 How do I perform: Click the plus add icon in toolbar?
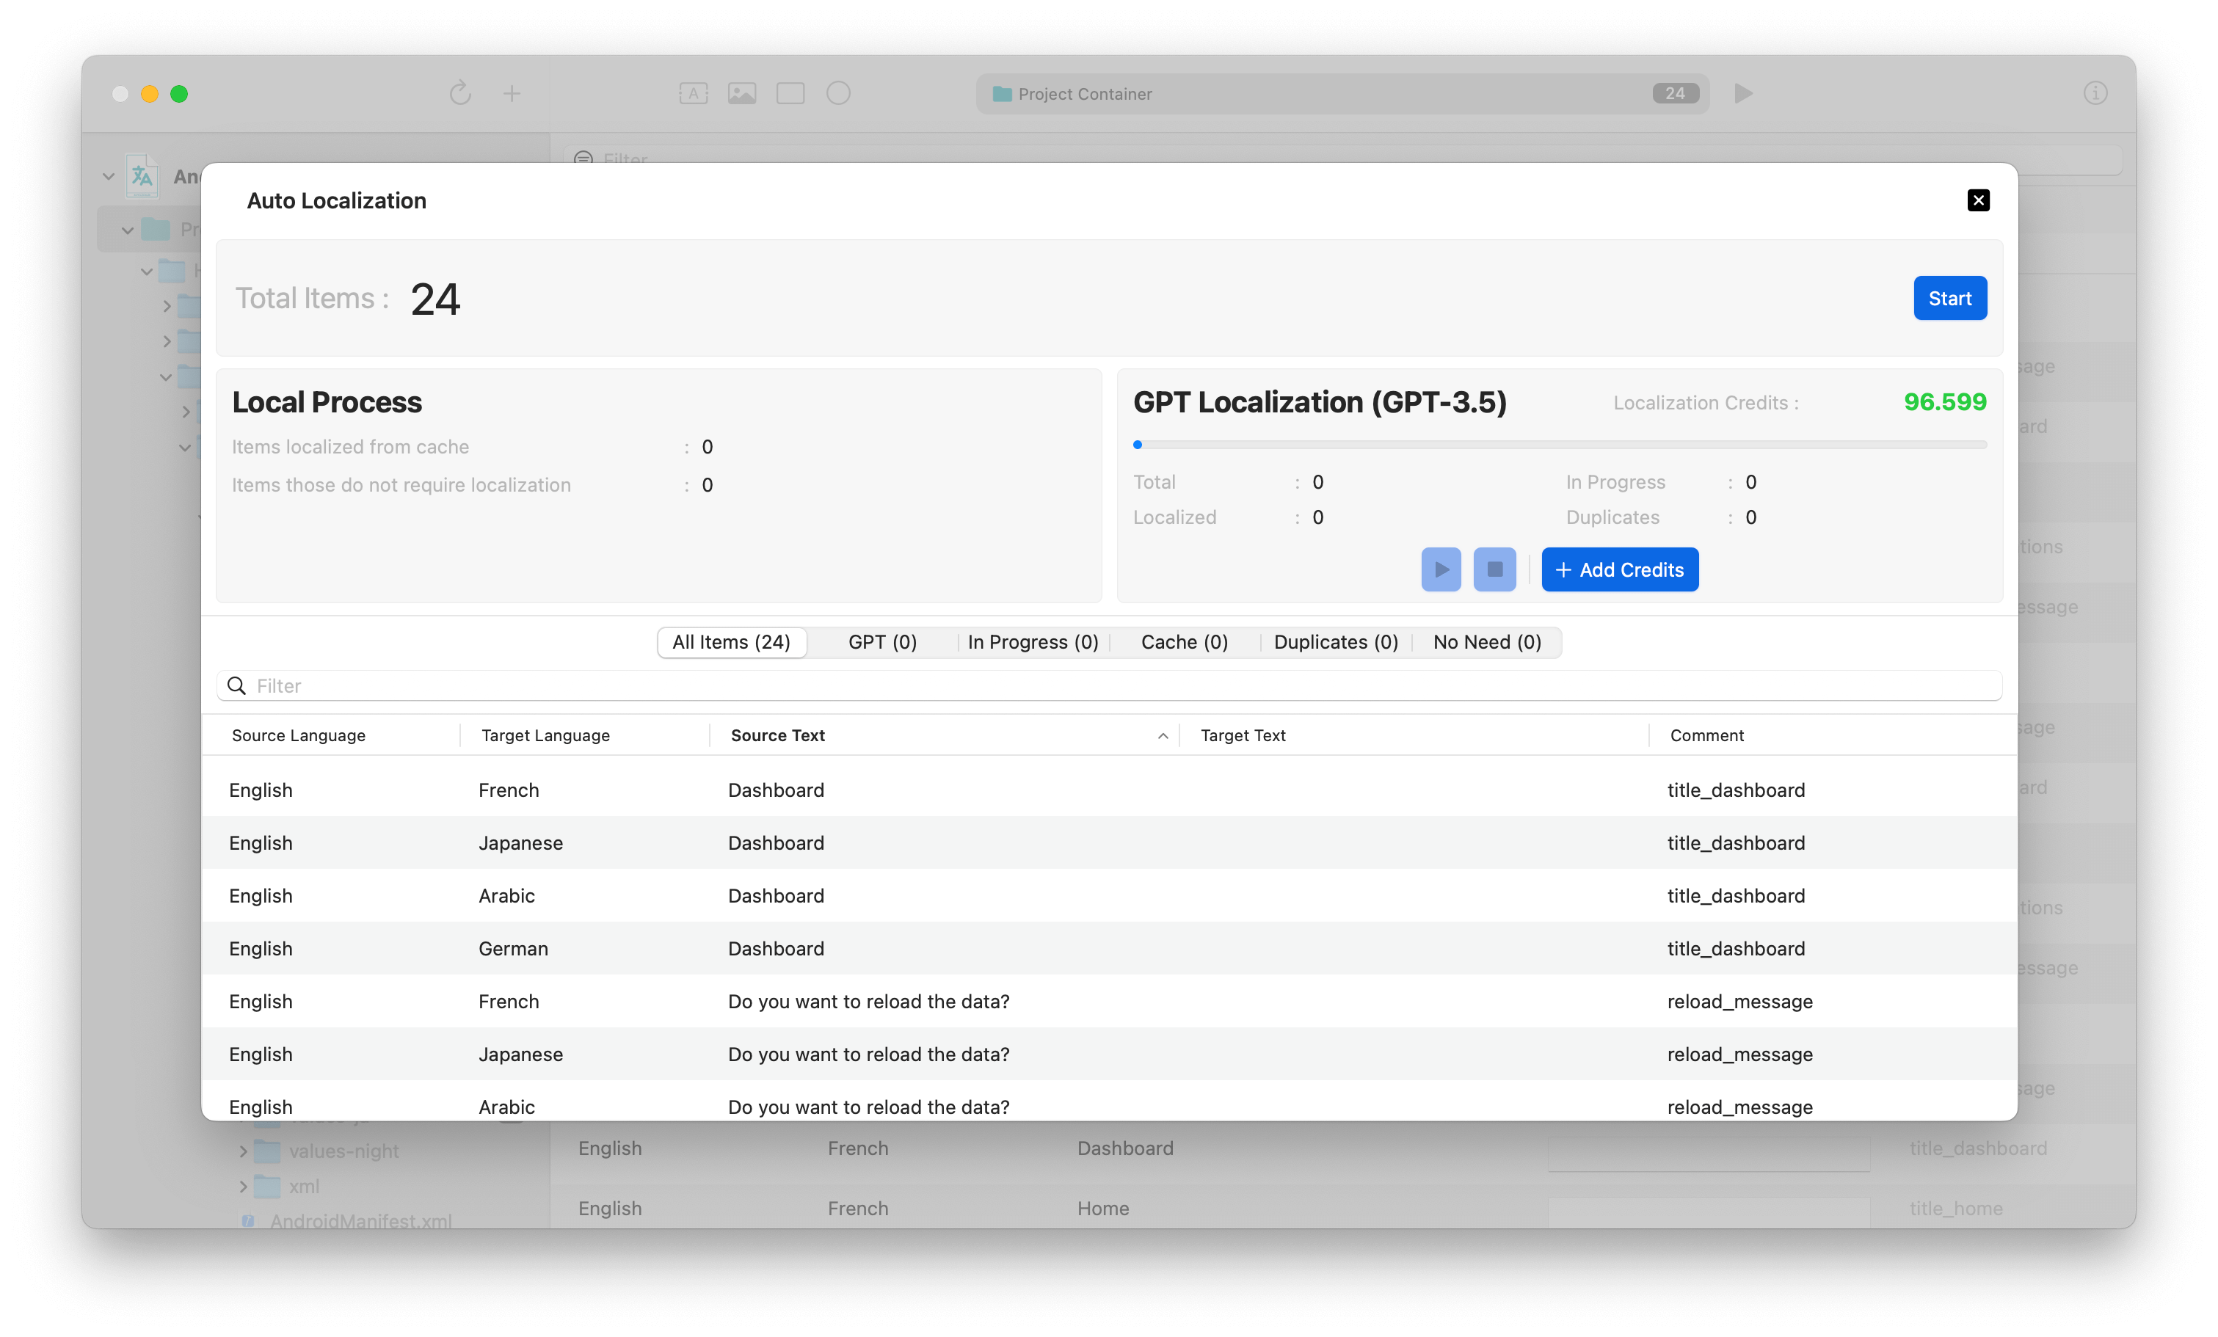512,92
